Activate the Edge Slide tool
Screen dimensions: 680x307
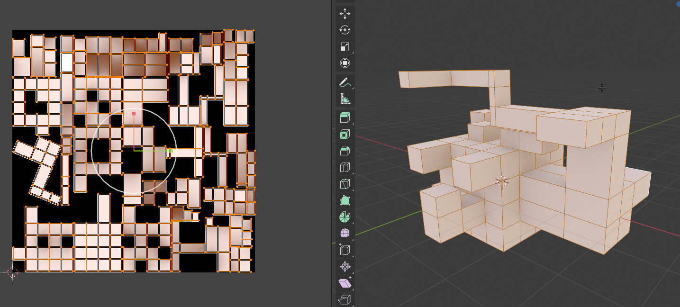(x=345, y=250)
